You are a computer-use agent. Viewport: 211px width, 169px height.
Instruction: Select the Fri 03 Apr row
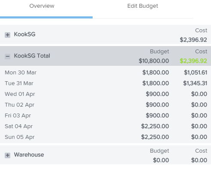[x=105, y=116]
